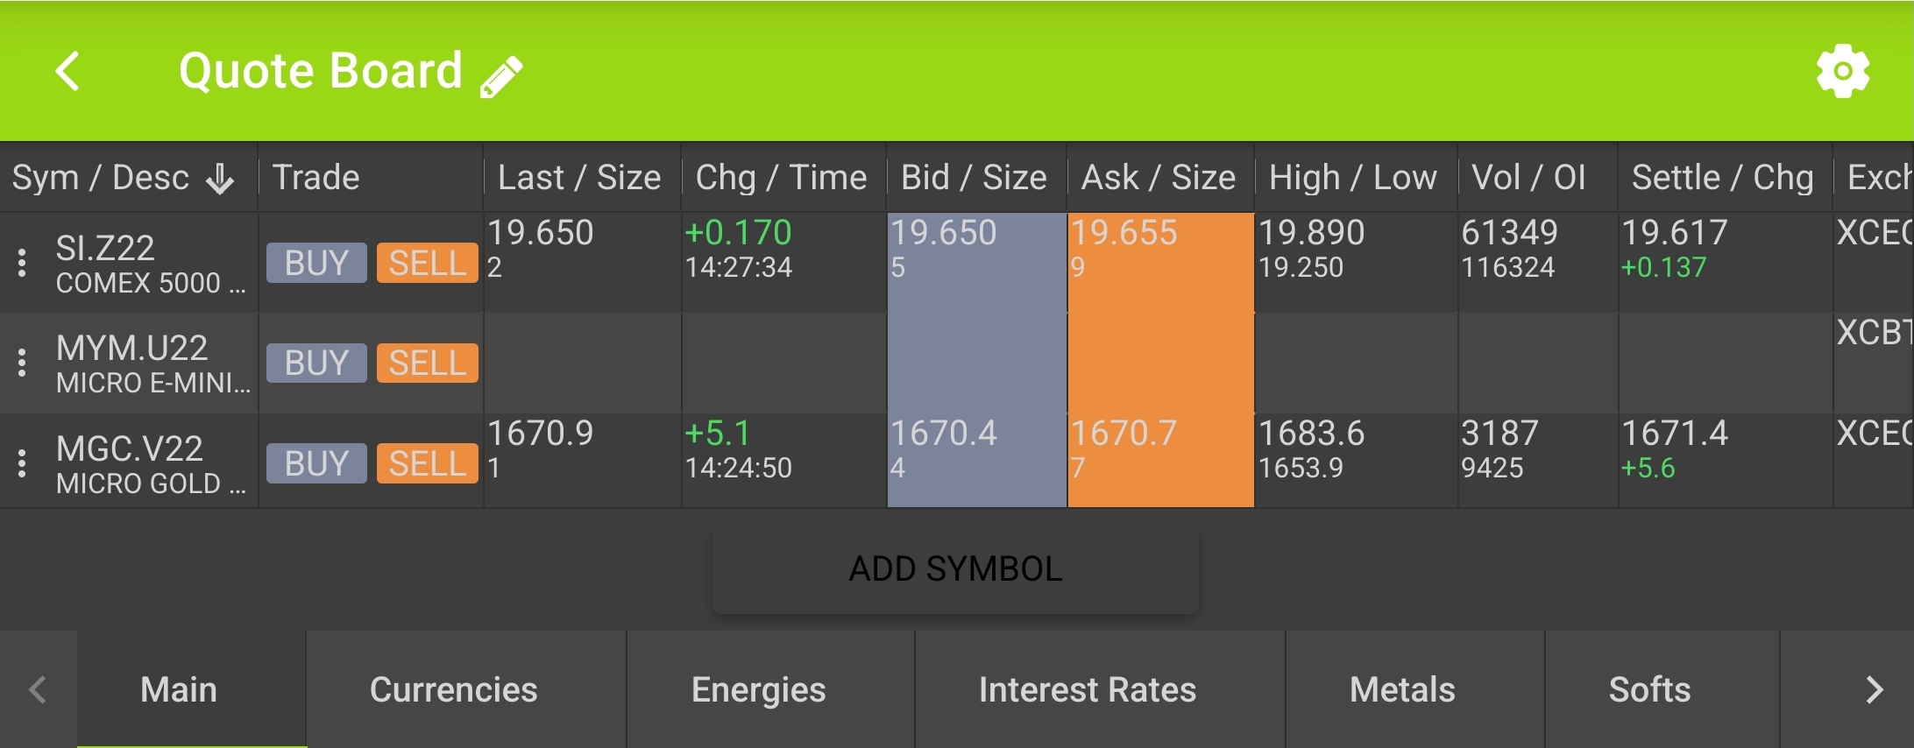Viewport: 1914px width, 748px height.
Task: Select the Softs tab
Action: (x=1649, y=689)
